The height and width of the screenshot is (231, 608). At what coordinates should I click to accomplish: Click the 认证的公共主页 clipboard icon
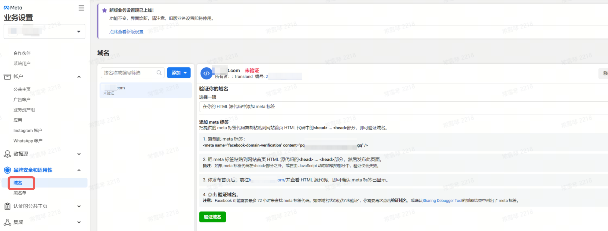[7, 206]
